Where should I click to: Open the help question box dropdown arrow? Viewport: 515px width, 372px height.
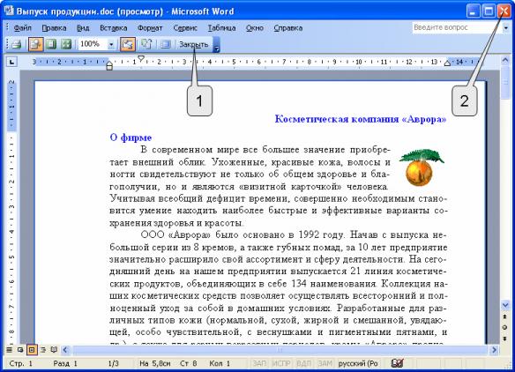pyautogui.click(x=506, y=28)
